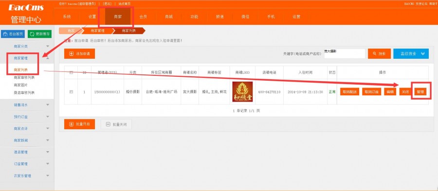
Task: Open the 功能 top navigation tab
Action: pos(194,17)
